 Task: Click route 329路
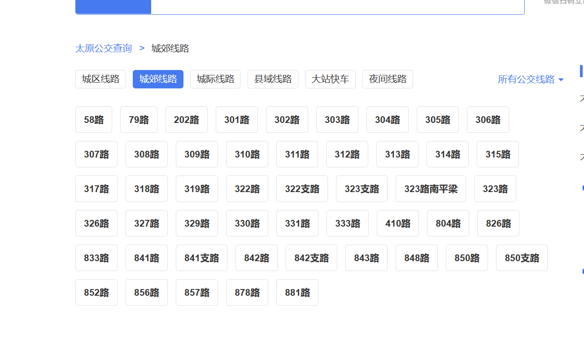(x=197, y=223)
